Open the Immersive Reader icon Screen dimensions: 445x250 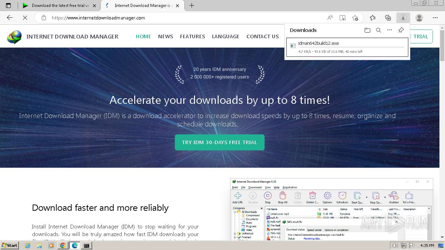[342, 18]
